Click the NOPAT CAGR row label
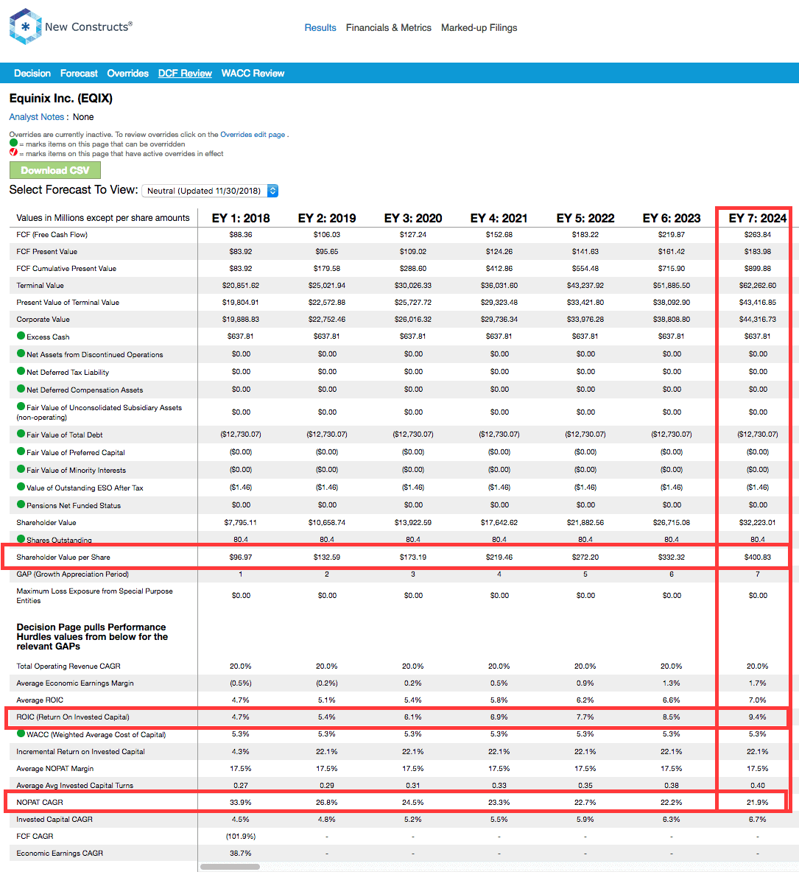This screenshot has width=799, height=883. (x=40, y=802)
